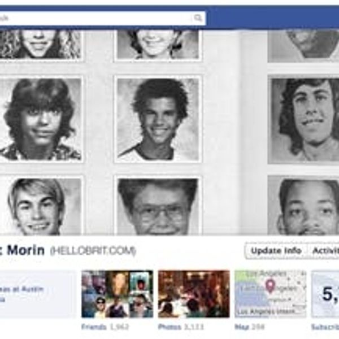Click the profile name Morin

coord(25,250)
